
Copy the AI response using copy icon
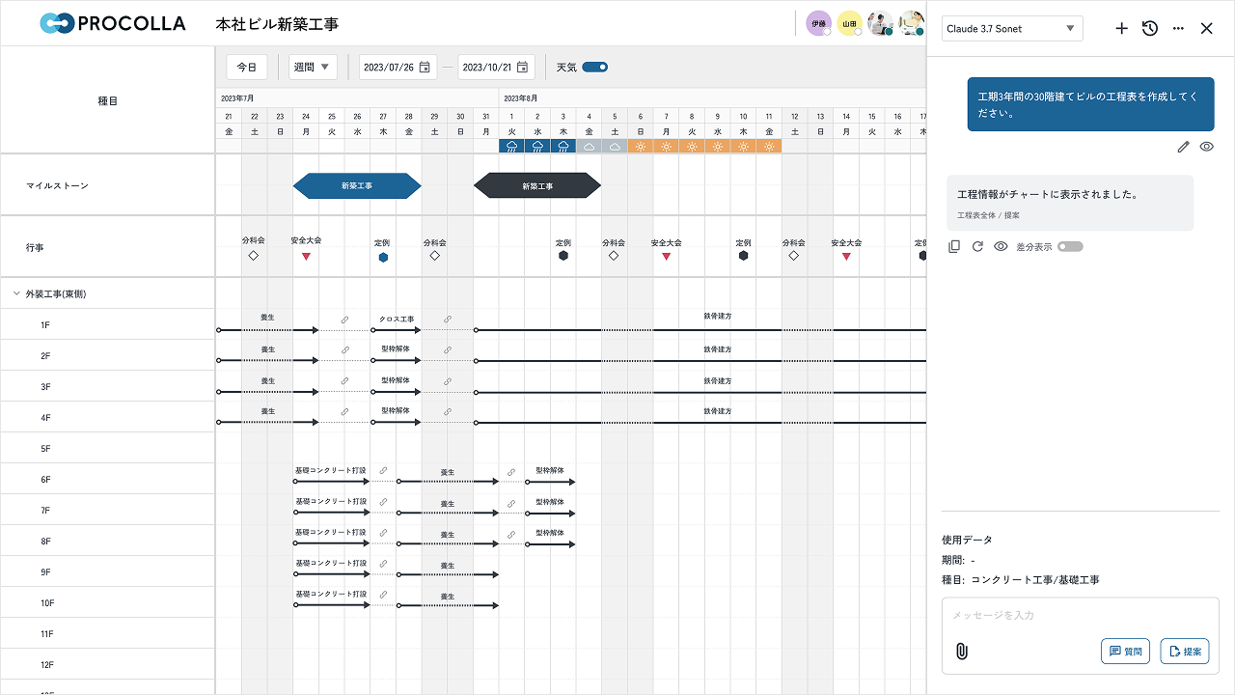(x=953, y=246)
